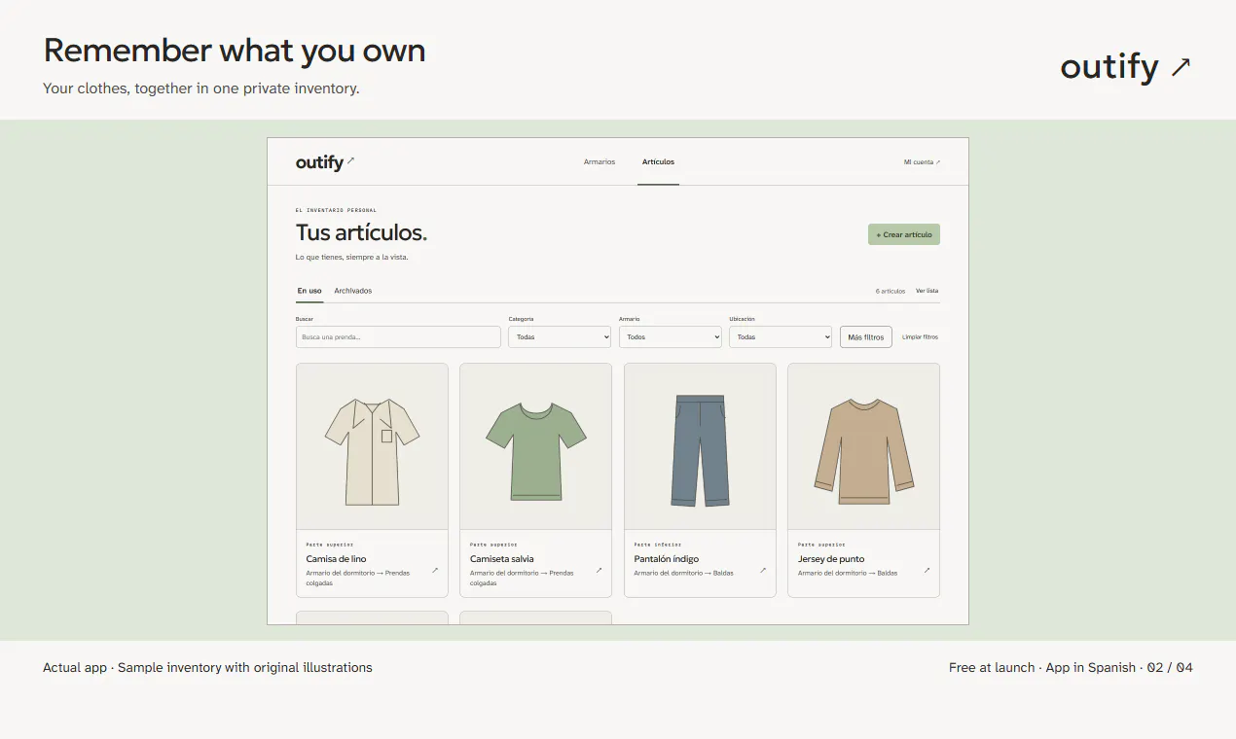Click the Crear artículo button
The height and width of the screenshot is (739, 1236).
904,234
